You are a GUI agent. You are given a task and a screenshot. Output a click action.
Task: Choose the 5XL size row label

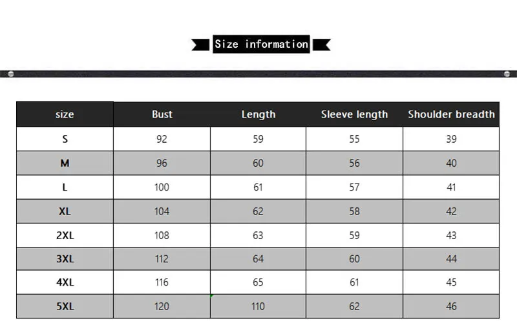[x=65, y=306]
